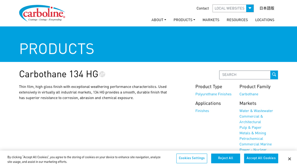This screenshot has height=167, width=297.
Task: Open the Contact link
Action: pyautogui.click(x=202, y=8)
